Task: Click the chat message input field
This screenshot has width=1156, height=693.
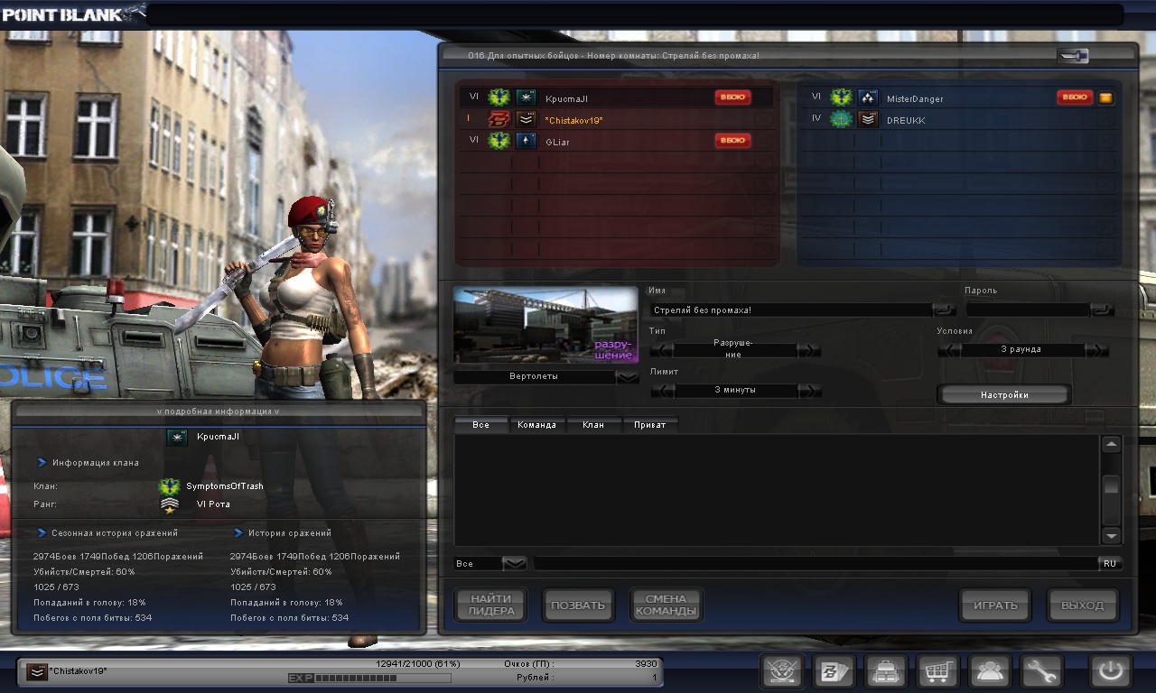Action: [x=816, y=563]
